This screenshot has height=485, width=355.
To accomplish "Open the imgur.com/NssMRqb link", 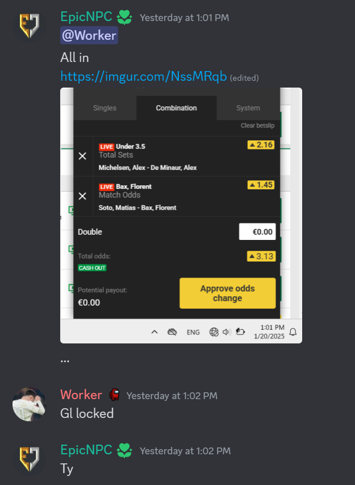I will pyautogui.click(x=143, y=76).
